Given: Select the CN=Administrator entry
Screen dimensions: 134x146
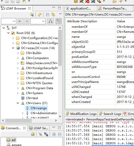Looking at the screenshot, I should [x=44, y=113].
